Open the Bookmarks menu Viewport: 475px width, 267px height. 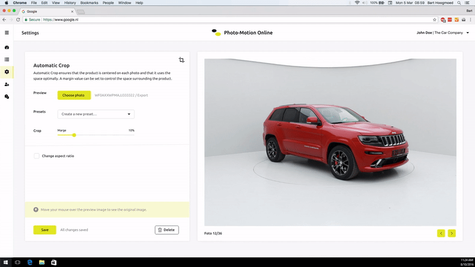89,3
